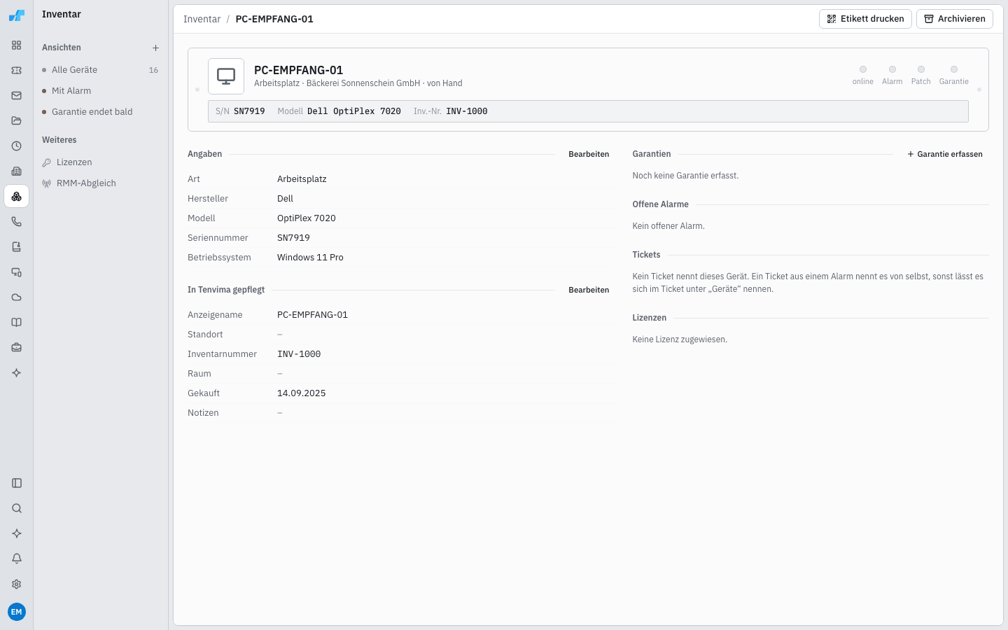Click the Tenvima logo at the top
This screenshot has width=1008, height=630.
pyautogui.click(x=17, y=15)
